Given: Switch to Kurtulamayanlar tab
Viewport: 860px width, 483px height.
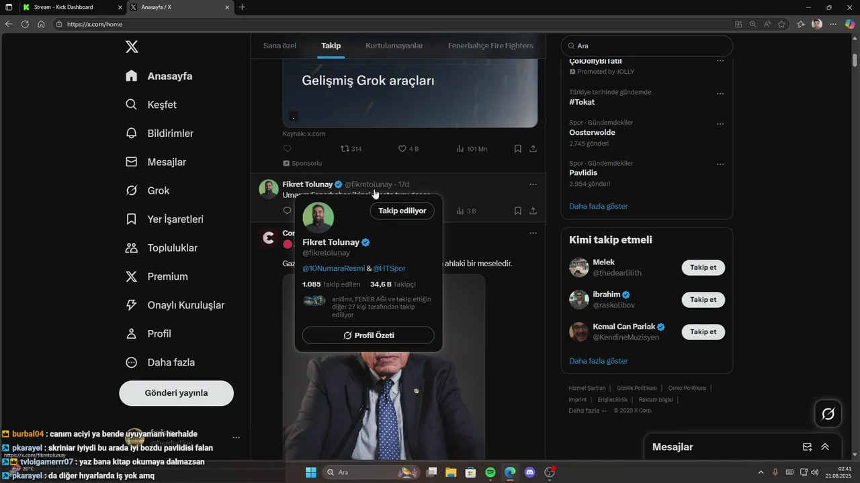Looking at the screenshot, I should click(x=394, y=46).
